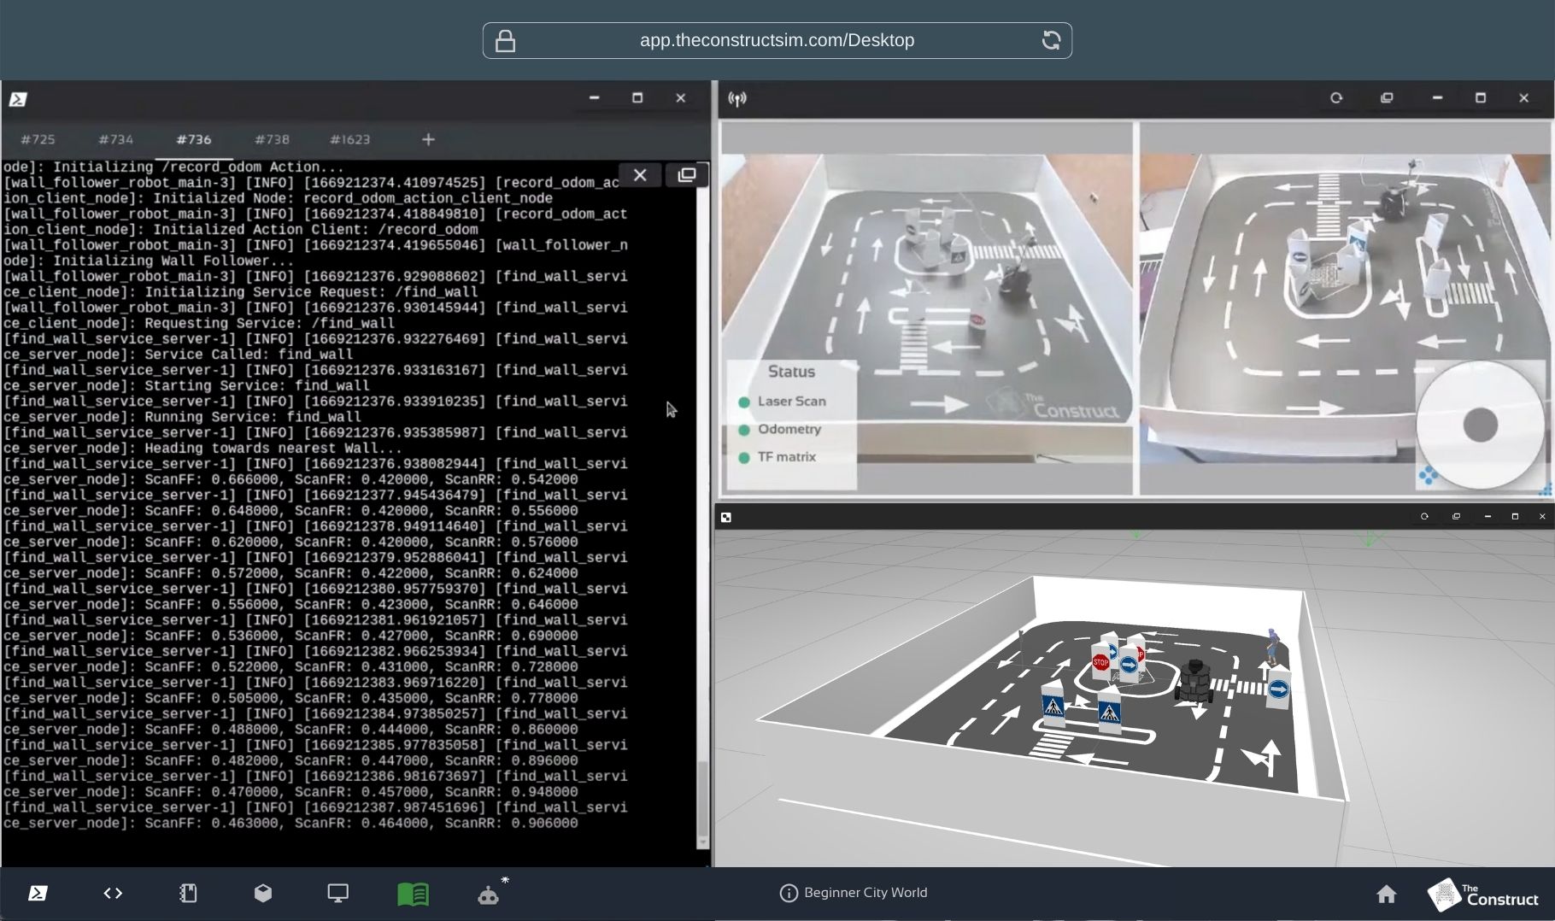Click the Gazebo window fullscreen icon at top-left
1555x921 pixels.
725,518
